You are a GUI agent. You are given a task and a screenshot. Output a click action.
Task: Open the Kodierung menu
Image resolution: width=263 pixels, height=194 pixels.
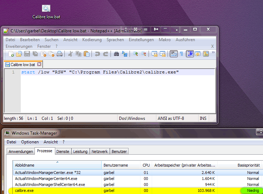(92, 40)
